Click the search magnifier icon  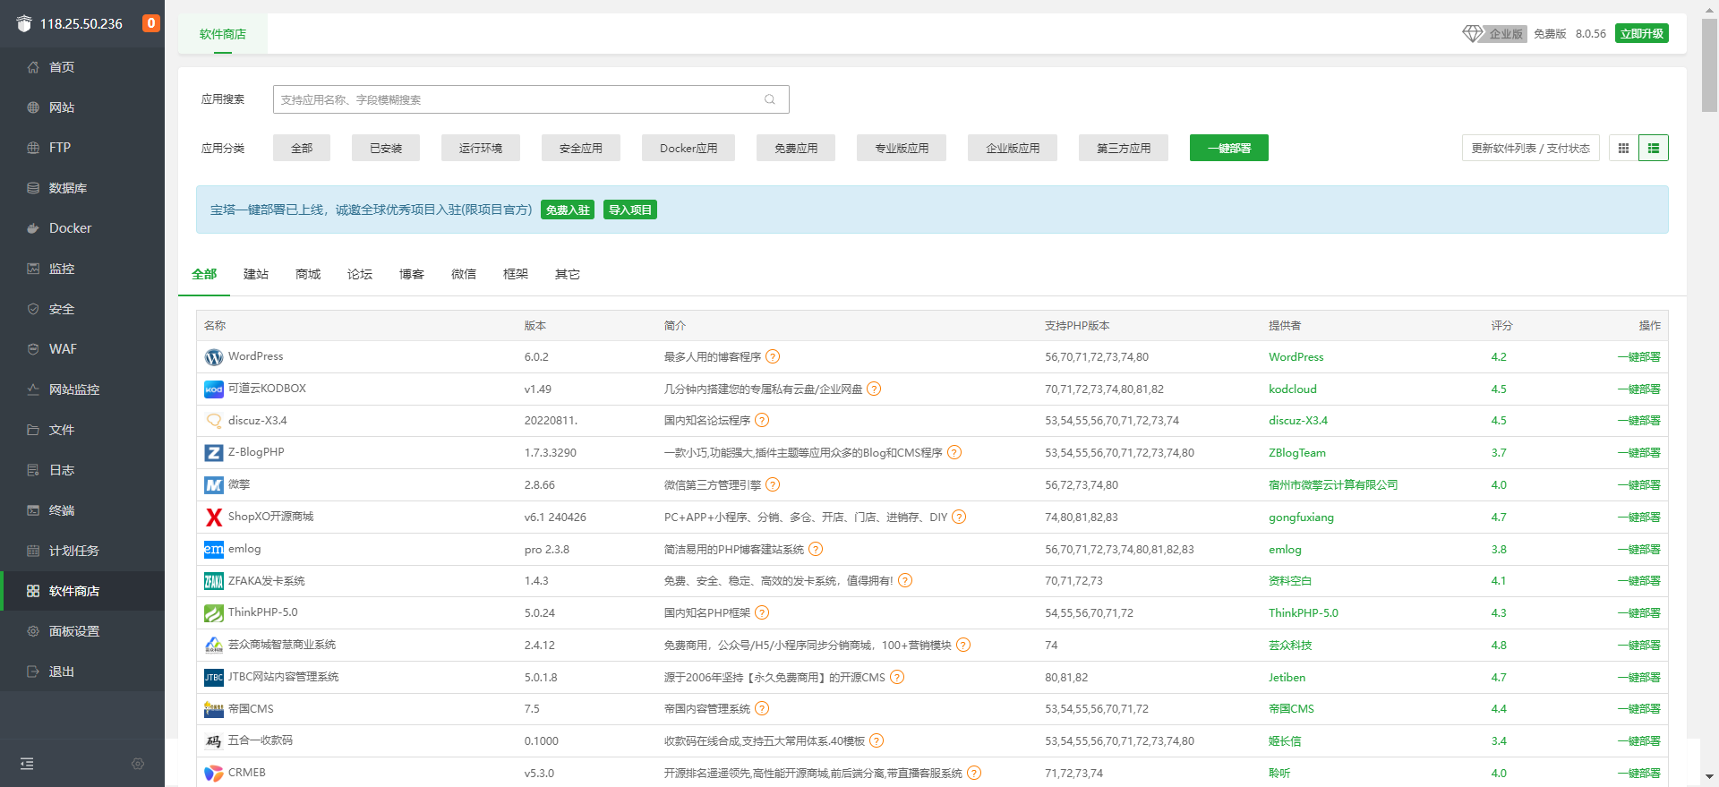click(x=770, y=99)
